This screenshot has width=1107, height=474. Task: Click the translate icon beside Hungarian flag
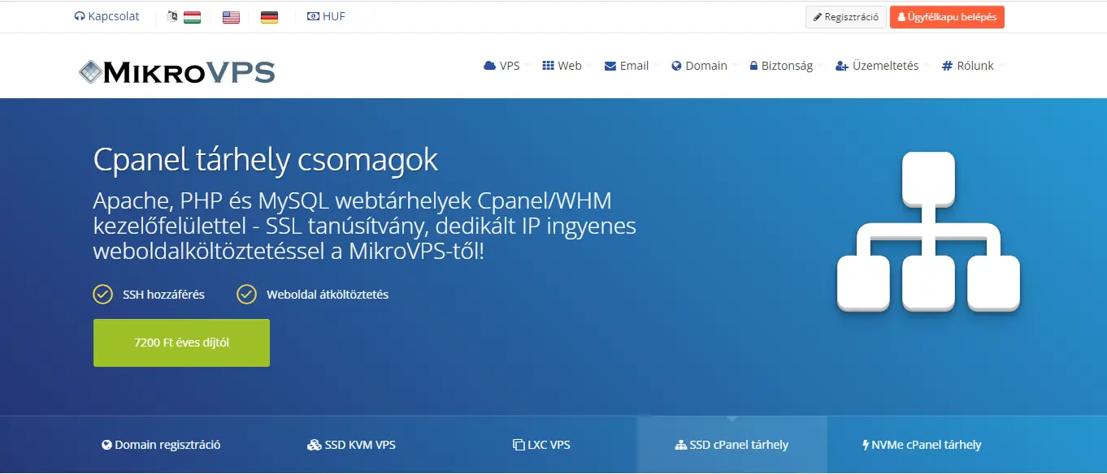click(171, 16)
